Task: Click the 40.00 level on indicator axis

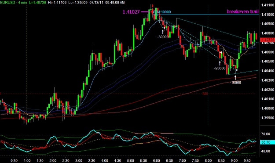Action: [265, 151]
